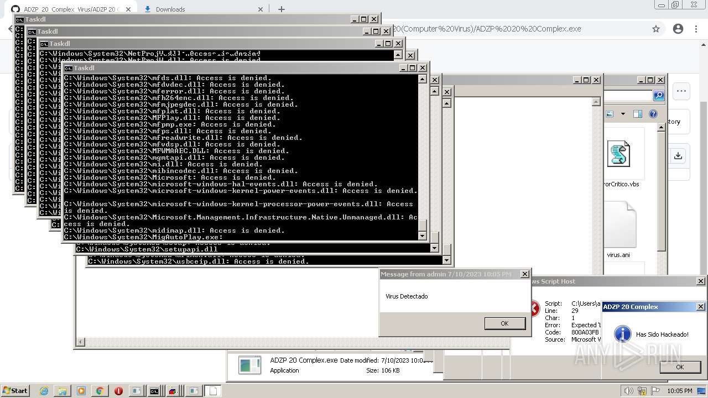708x398 pixels.
Task: Click the mfreadwrite.dll access denied line
Action: 183,138
